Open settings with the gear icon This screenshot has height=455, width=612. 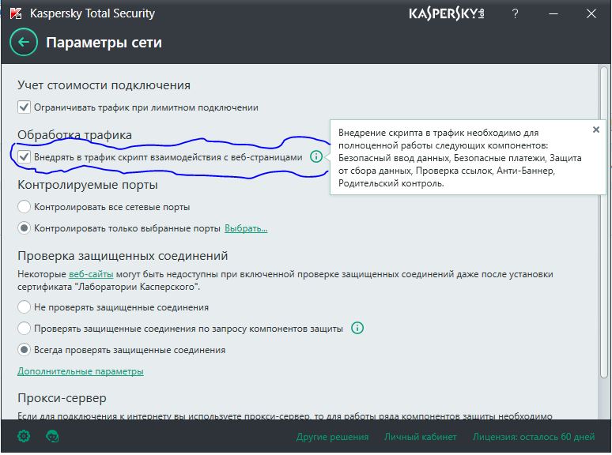click(x=24, y=436)
